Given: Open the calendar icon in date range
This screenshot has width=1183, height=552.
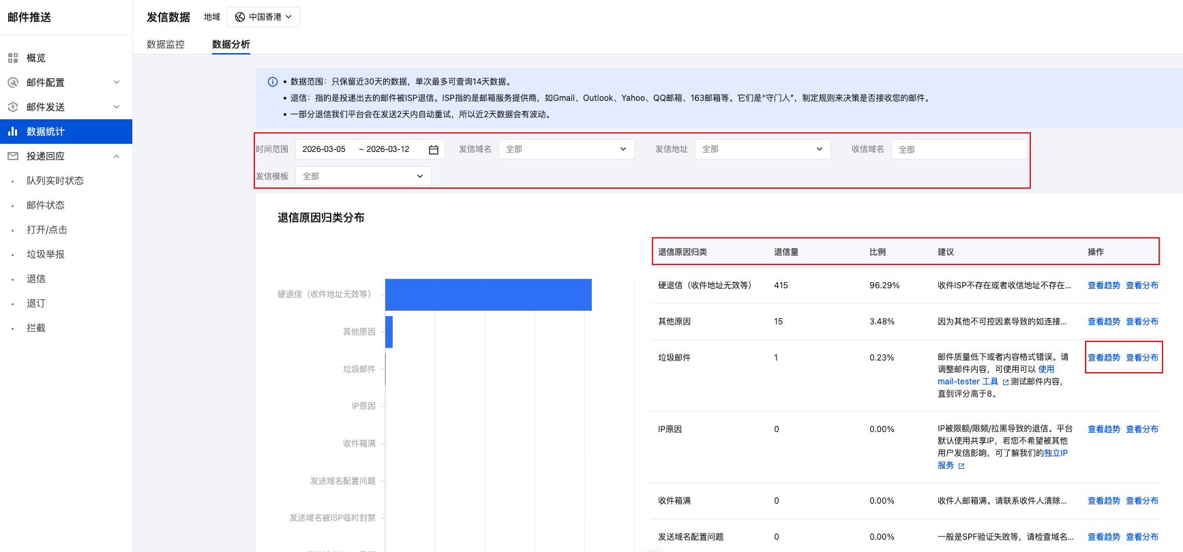Looking at the screenshot, I should pos(433,149).
